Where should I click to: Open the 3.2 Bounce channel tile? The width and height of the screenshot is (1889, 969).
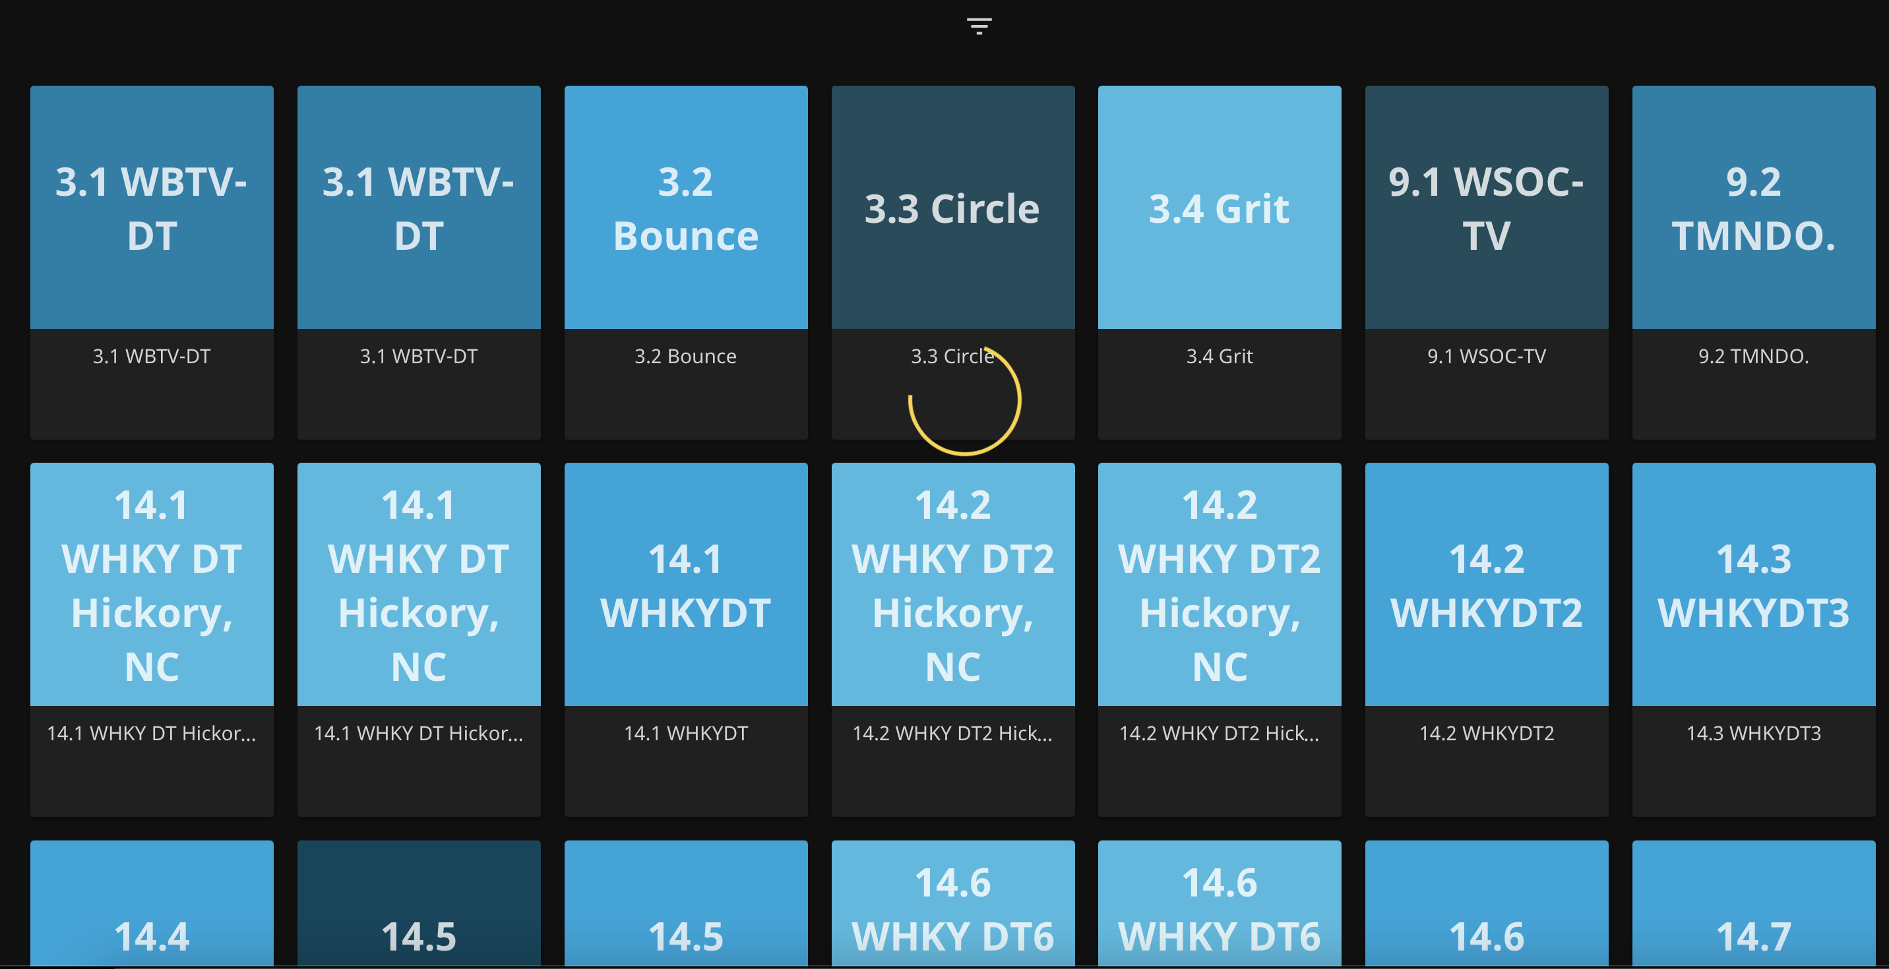click(x=686, y=262)
